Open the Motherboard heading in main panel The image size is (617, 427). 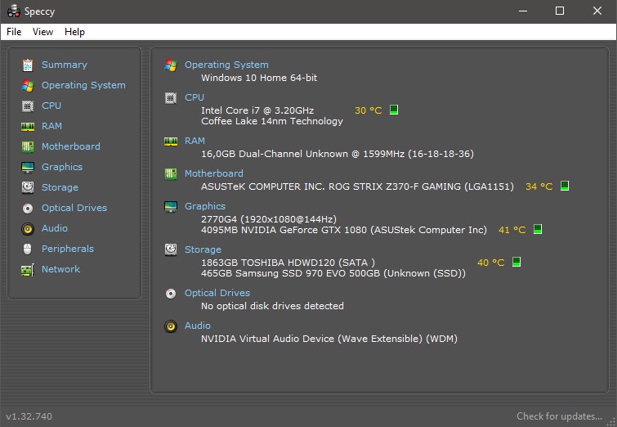pyautogui.click(x=213, y=173)
